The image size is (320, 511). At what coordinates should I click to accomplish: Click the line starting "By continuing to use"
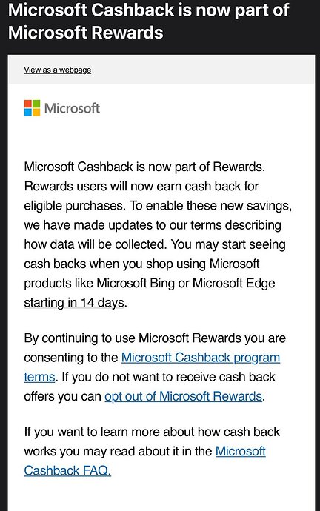(155, 338)
